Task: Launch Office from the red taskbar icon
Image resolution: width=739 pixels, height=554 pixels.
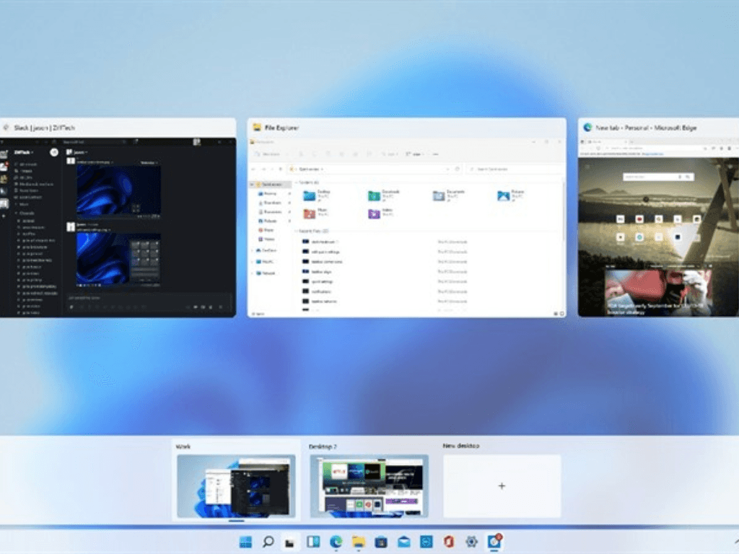Action: (x=449, y=541)
